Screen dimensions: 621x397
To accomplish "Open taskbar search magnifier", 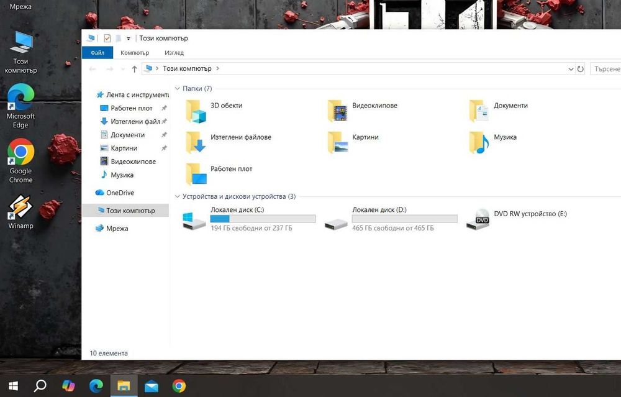I will pyautogui.click(x=40, y=386).
